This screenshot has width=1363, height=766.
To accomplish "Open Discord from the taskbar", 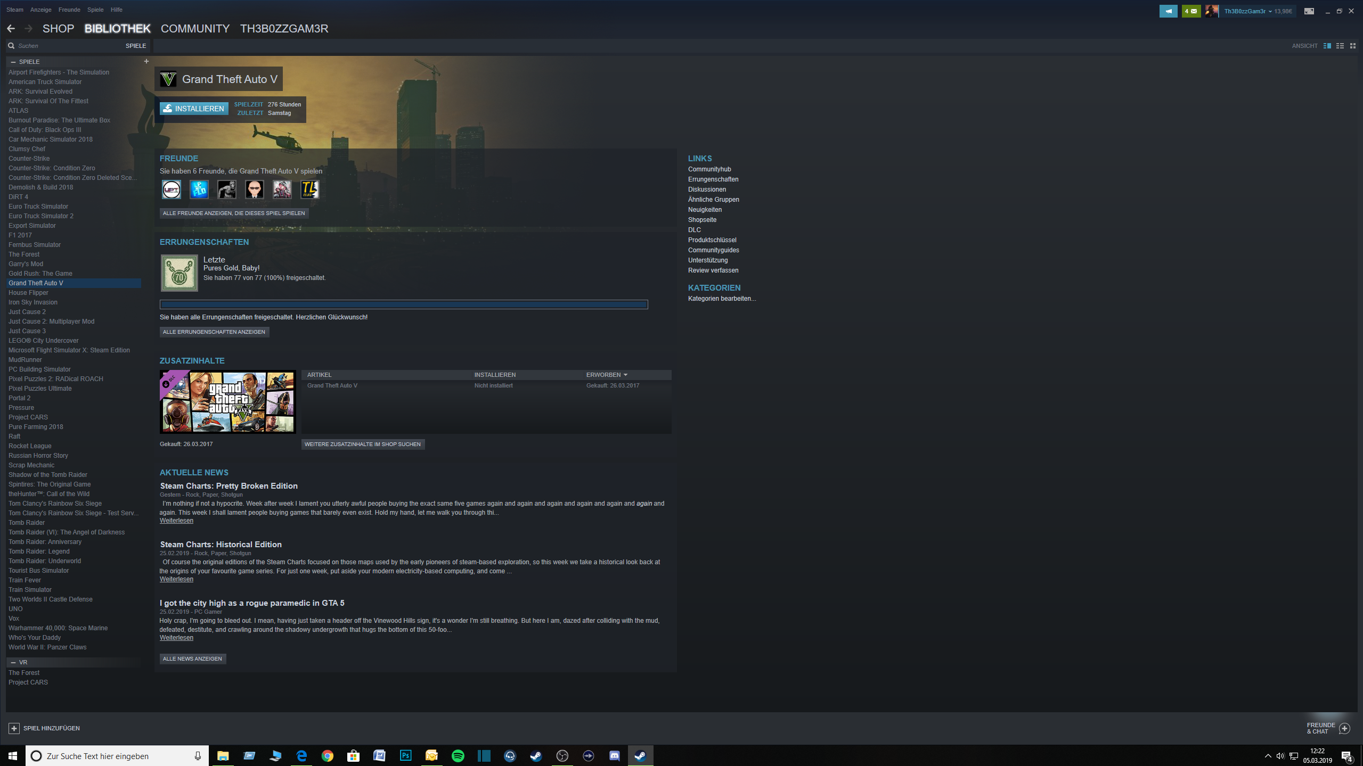I will point(614,756).
